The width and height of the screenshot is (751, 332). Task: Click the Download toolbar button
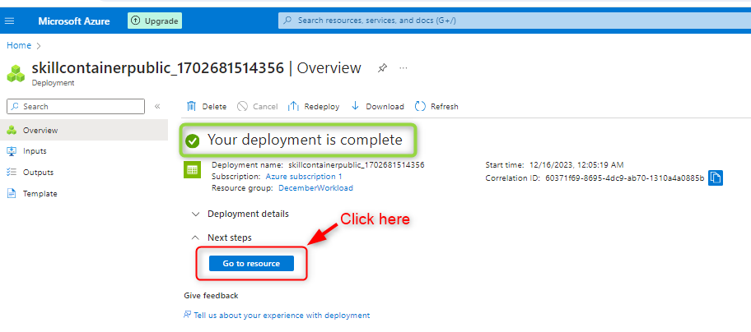[377, 107]
